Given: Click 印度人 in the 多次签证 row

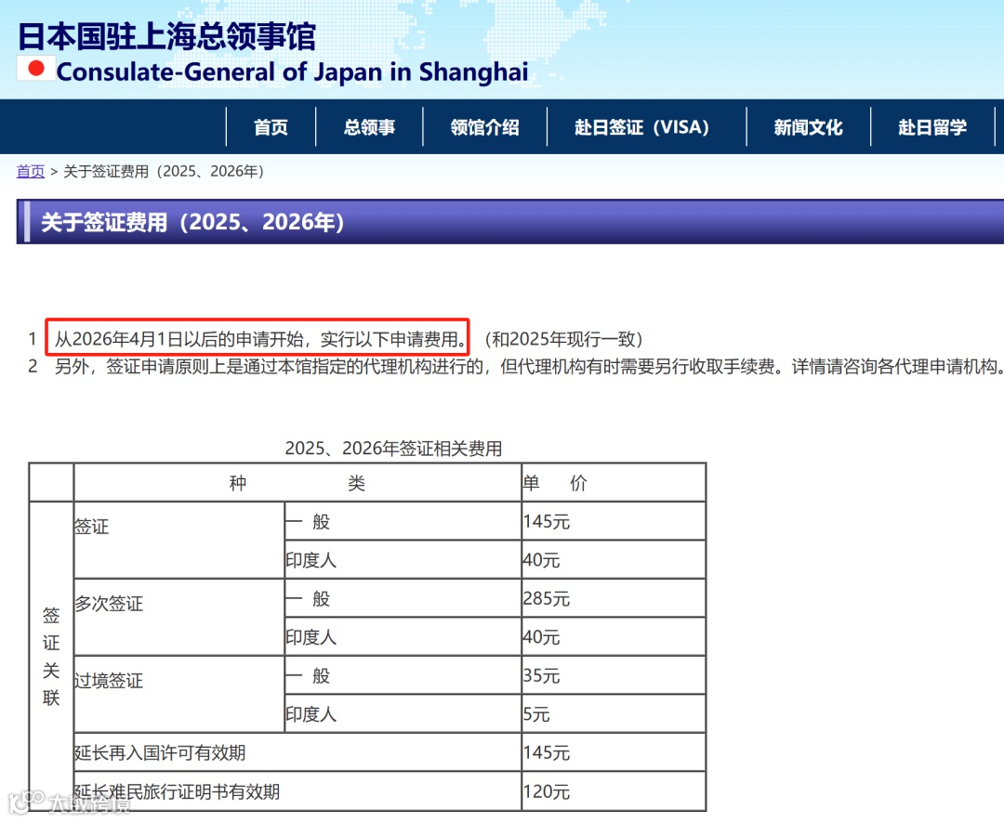Looking at the screenshot, I should 403,636.
